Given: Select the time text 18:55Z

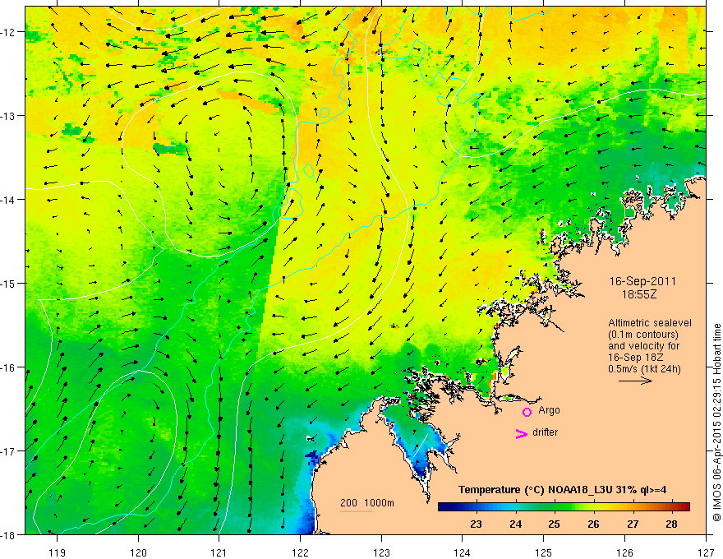Looking at the screenshot, I should click(639, 294).
